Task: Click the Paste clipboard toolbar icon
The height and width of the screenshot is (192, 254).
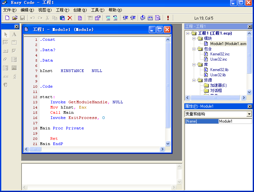Action: pyautogui.click(x=62, y=18)
